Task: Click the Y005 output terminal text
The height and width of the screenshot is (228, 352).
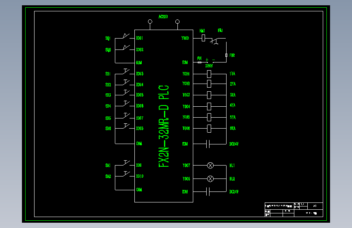Action: tap(186, 117)
